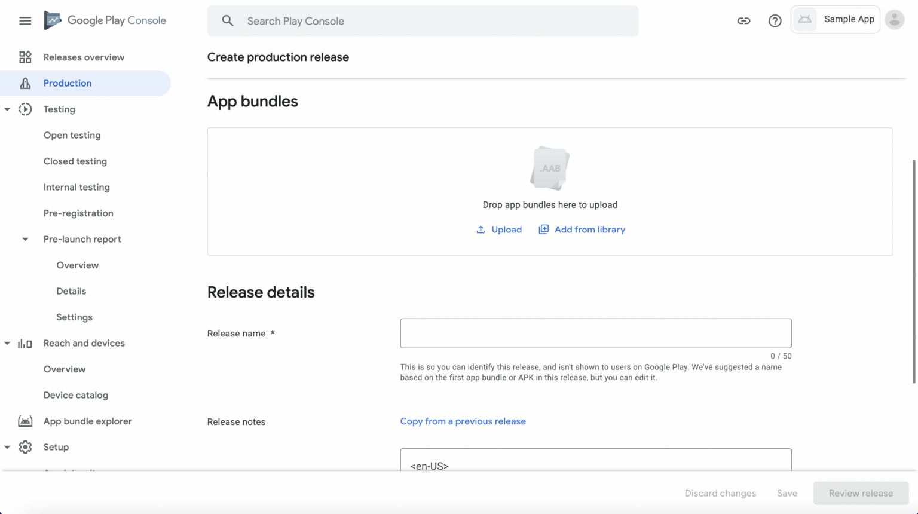The image size is (918, 514).
Task: Click the Save button
Action: coord(787,494)
